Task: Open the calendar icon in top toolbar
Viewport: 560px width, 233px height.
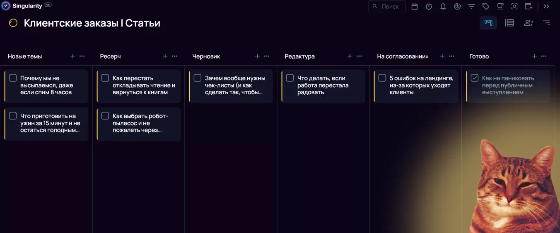Action: click(414, 6)
